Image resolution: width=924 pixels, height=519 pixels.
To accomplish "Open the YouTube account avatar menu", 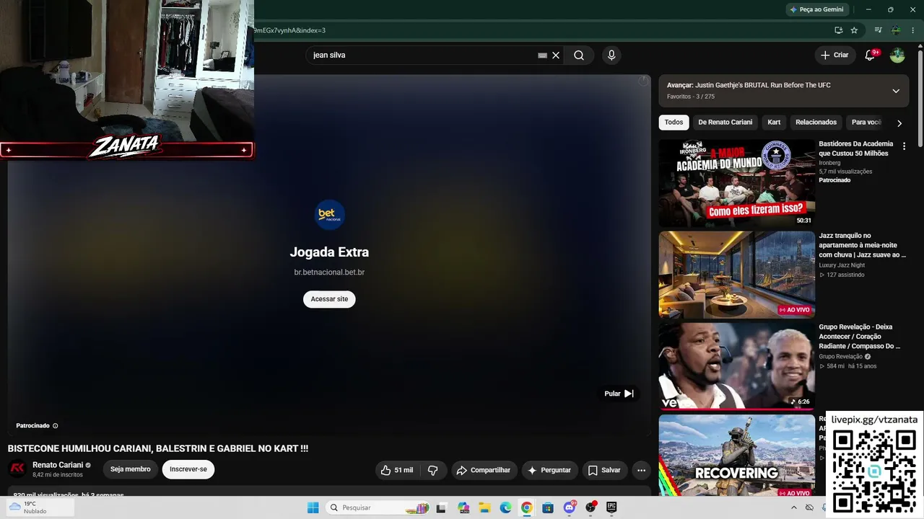I will click(897, 56).
